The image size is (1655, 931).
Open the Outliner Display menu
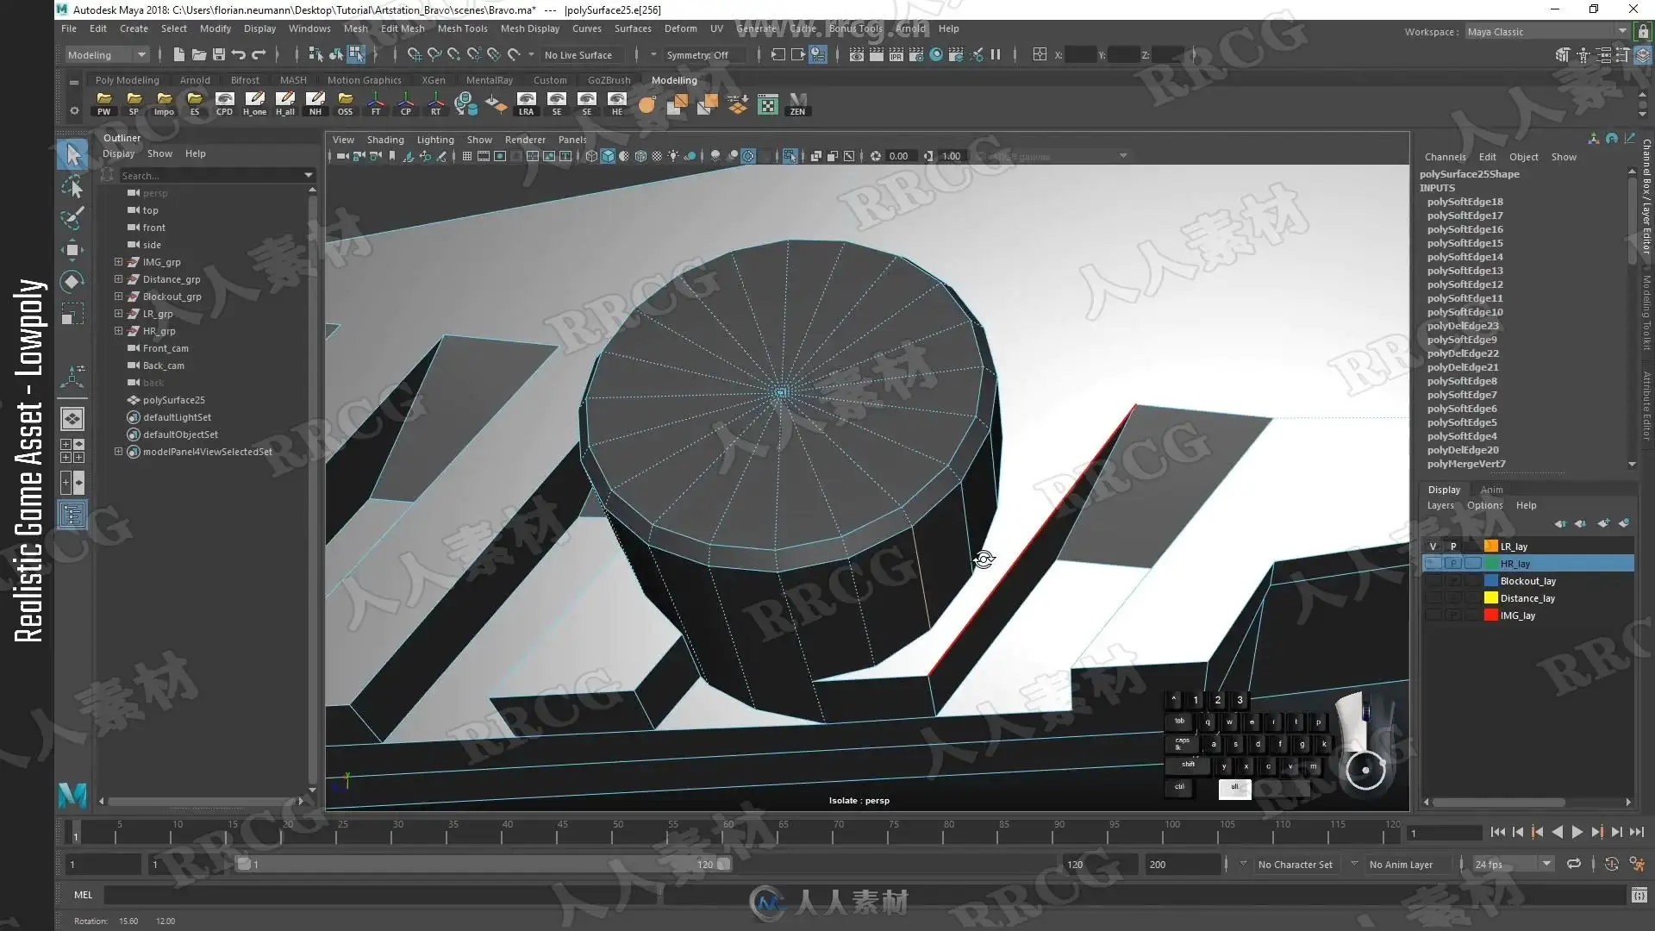click(119, 153)
